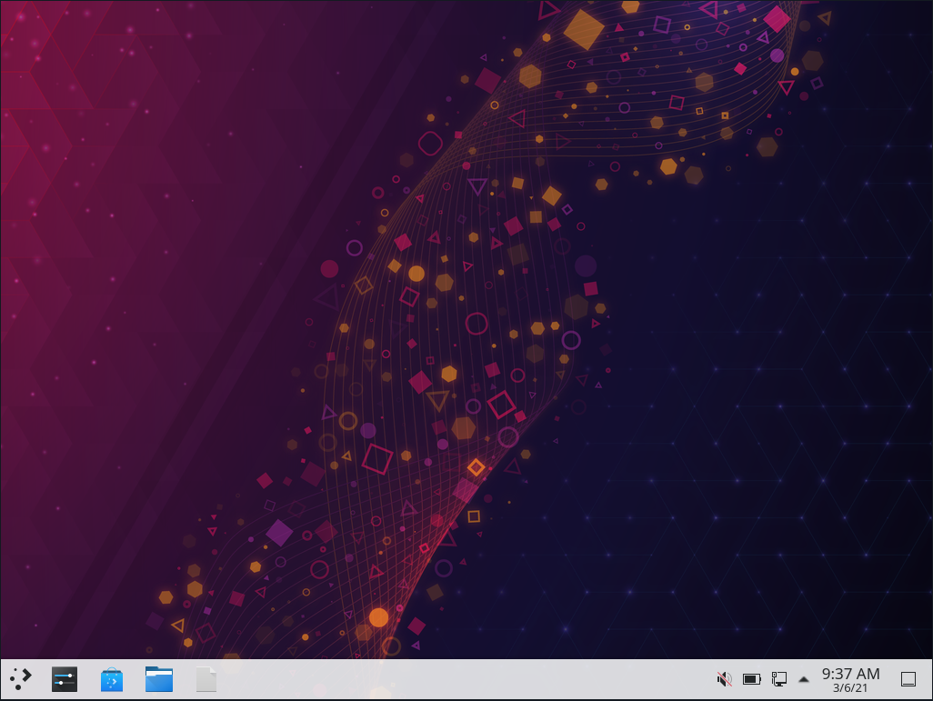Toggle desktop peek at panel's right end
Viewport: 933px width, 701px height.
[x=908, y=678]
